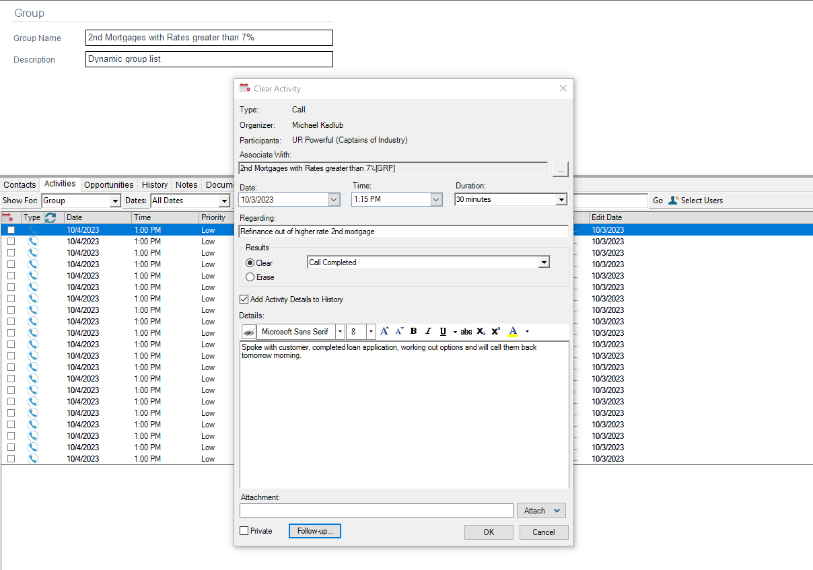Click the Clear Activity dialog title bar icon
This screenshot has width=813, height=570.
pyautogui.click(x=245, y=88)
